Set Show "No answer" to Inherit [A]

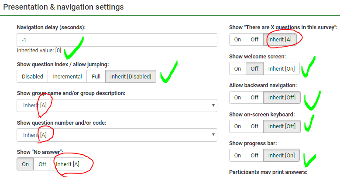coord(67,164)
